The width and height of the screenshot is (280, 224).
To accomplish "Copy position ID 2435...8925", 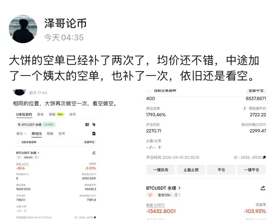I will click(x=264, y=157).
